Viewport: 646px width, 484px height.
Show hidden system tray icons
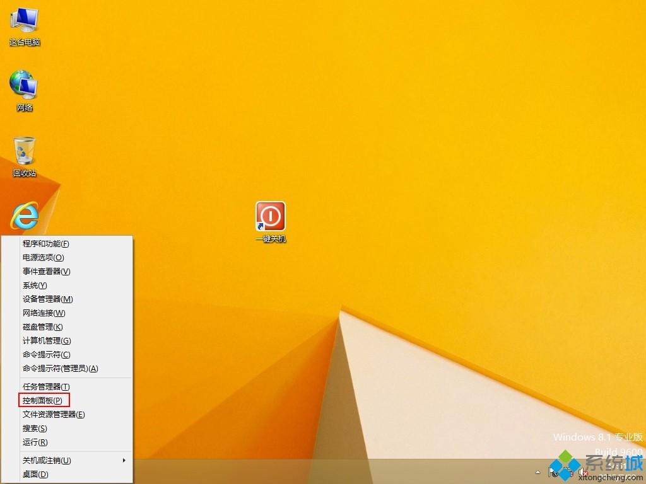pyautogui.click(x=538, y=472)
